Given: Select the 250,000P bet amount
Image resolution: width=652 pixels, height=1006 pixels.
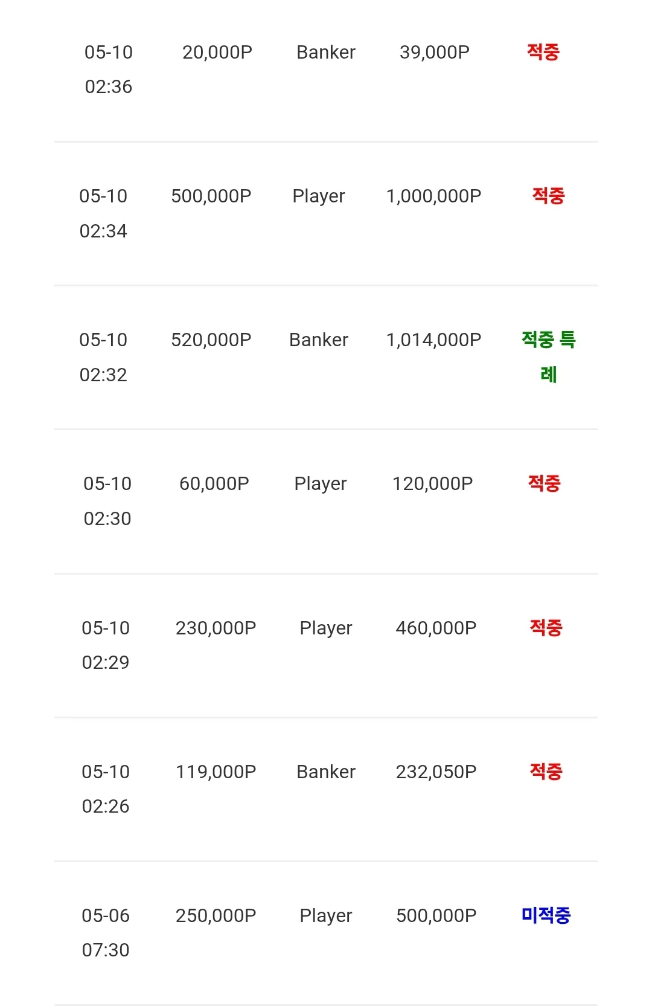Looking at the screenshot, I should click(216, 916).
